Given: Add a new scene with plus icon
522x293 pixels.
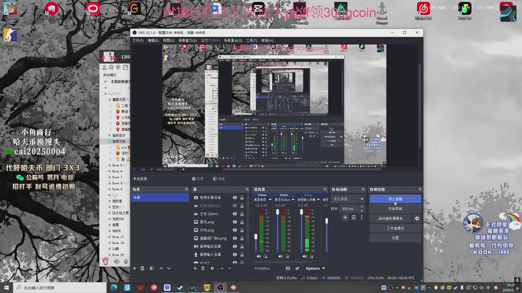Looking at the screenshot, I should 134,268.
